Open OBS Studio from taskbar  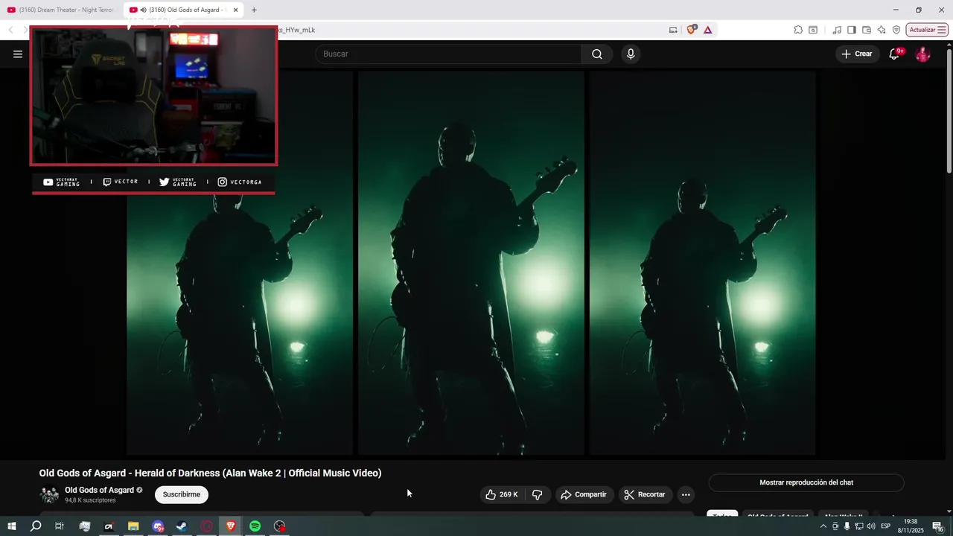pos(279,526)
